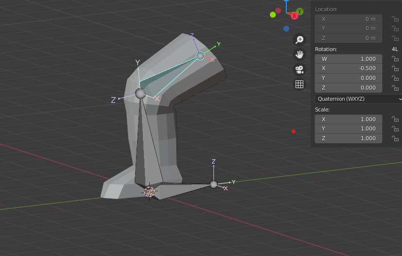This screenshot has width=402, height=256.
Task: Click the cyan-outlined bone head circle
Action: (x=200, y=55)
